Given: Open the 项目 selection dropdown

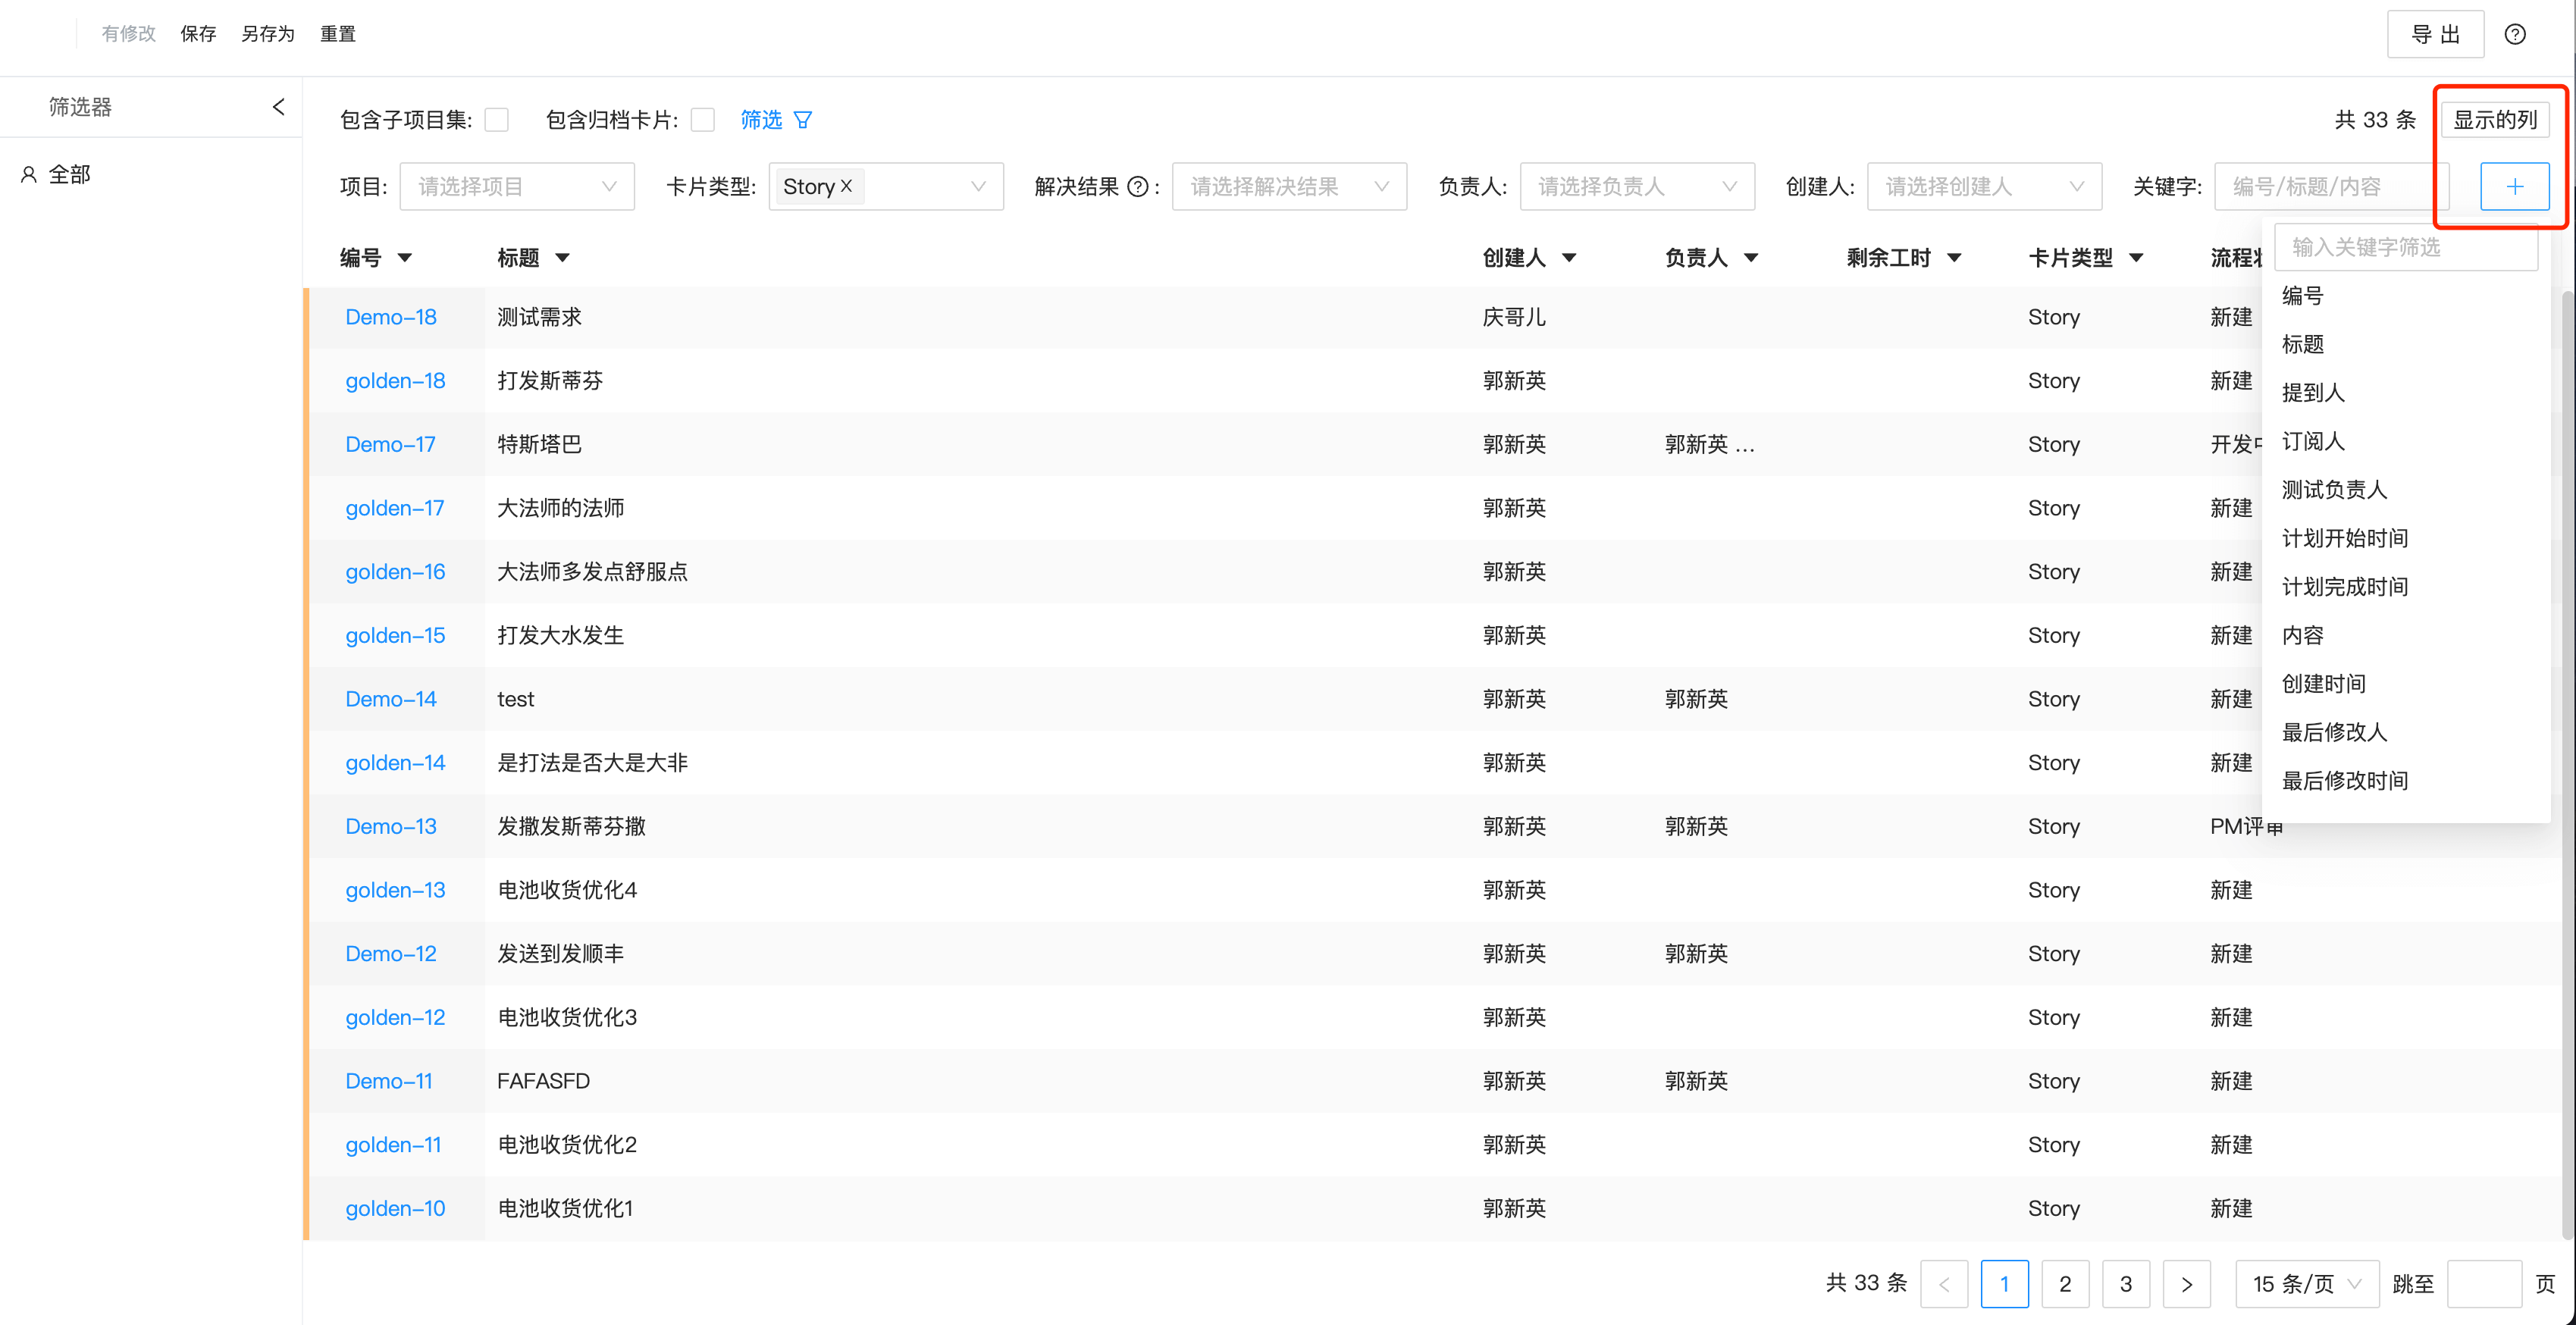Looking at the screenshot, I should (x=516, y=187).
